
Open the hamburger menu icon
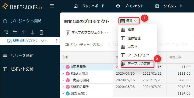(x=52, y=6)
